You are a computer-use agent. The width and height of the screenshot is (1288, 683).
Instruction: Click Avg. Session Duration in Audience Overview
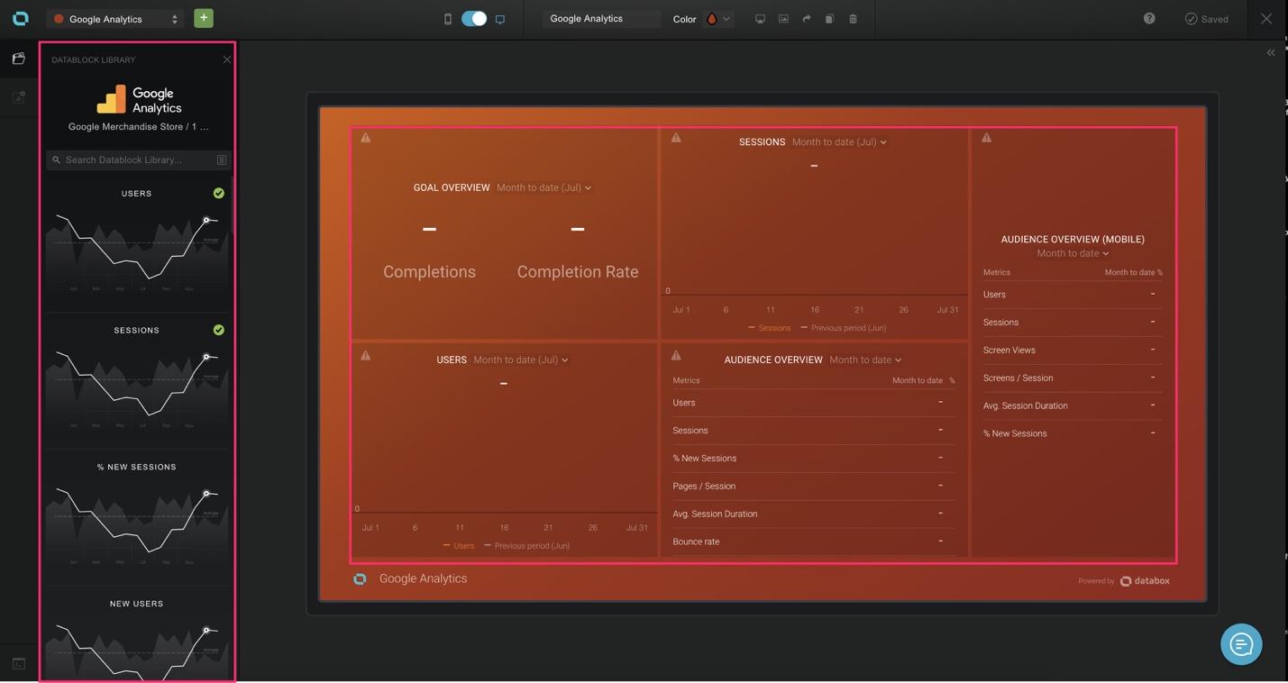813,514
